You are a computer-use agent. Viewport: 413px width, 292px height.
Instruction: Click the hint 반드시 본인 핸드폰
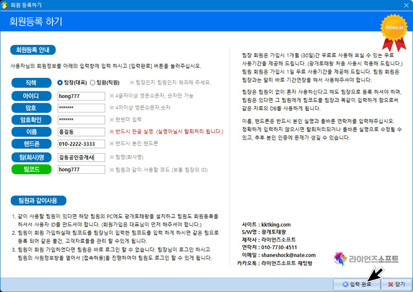134,144
